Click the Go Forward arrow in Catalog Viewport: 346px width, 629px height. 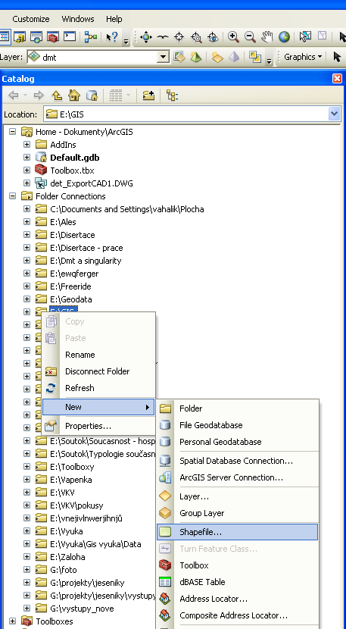(x=39, y=95)
